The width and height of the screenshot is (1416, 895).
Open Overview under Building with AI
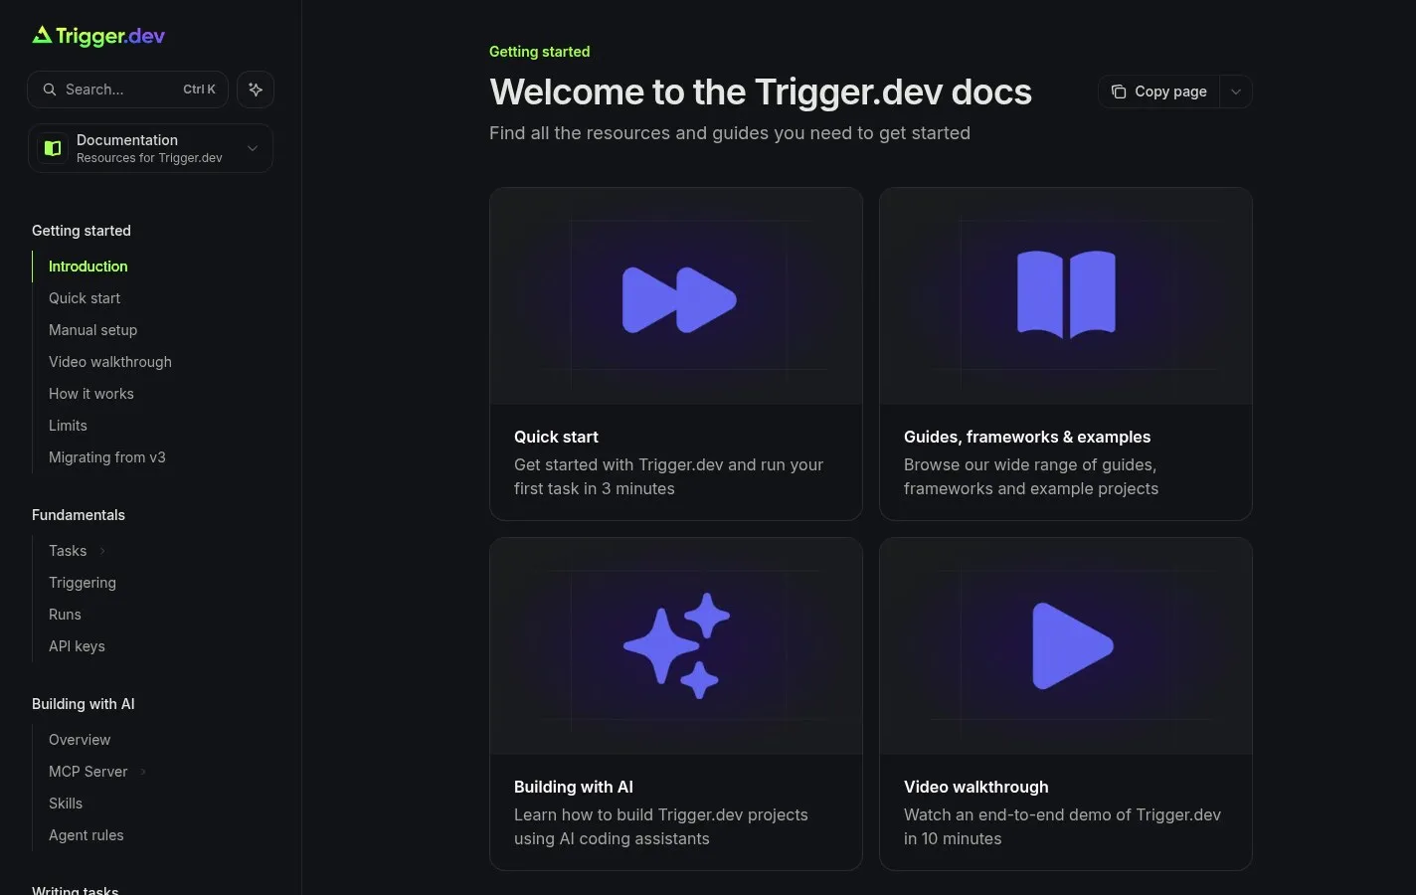point(80,740)
